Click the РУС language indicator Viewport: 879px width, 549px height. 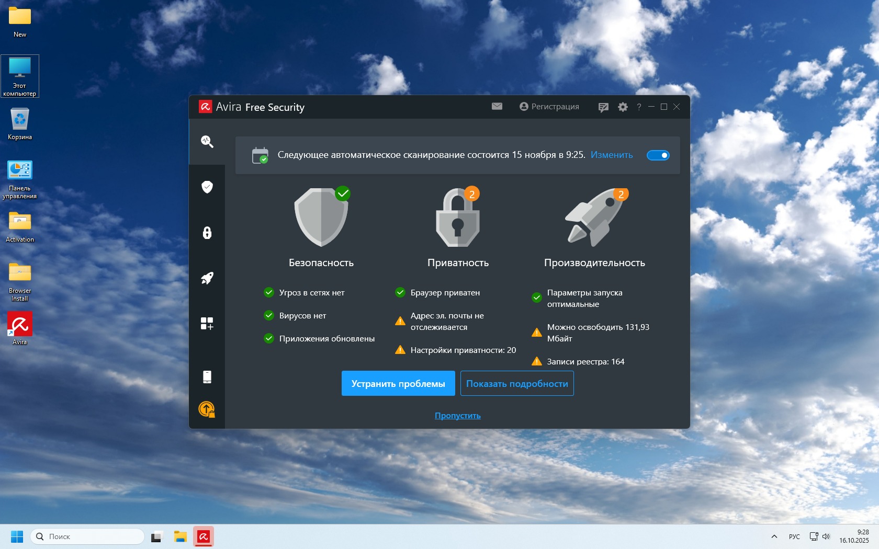tap(794, 536)
